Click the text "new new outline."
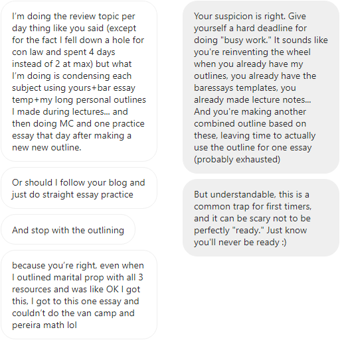This screenshot has width=340, height=340. [x=46, y=148]
